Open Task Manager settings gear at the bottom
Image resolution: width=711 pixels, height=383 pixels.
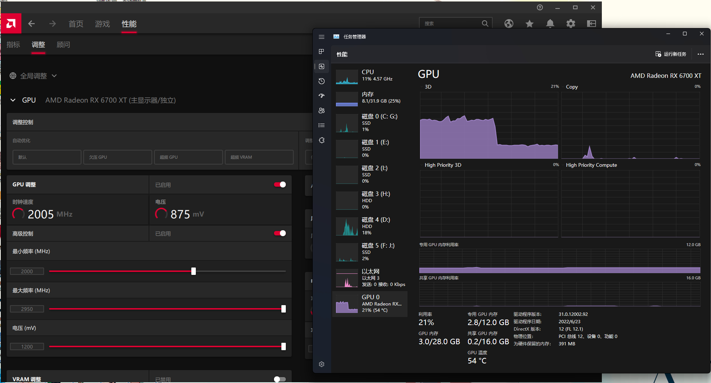[x=322, y=364]
